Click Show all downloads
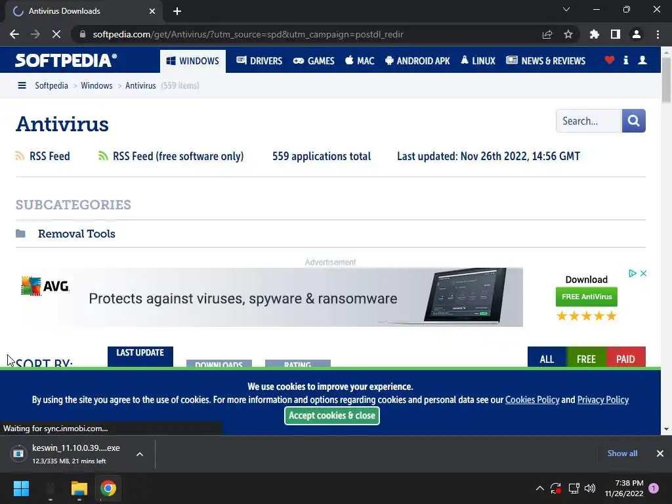672x504 pixels. (622, 453)
